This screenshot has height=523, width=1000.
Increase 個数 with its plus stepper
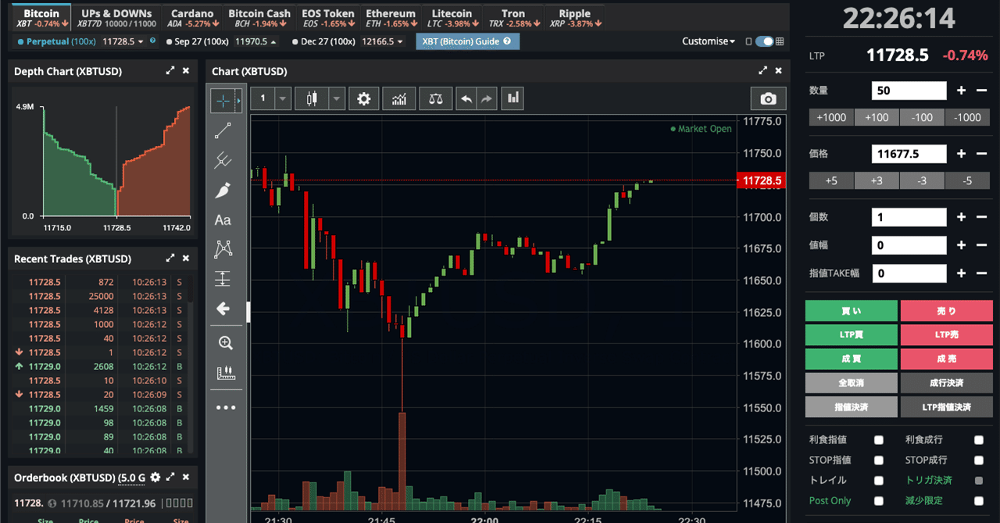961,218
